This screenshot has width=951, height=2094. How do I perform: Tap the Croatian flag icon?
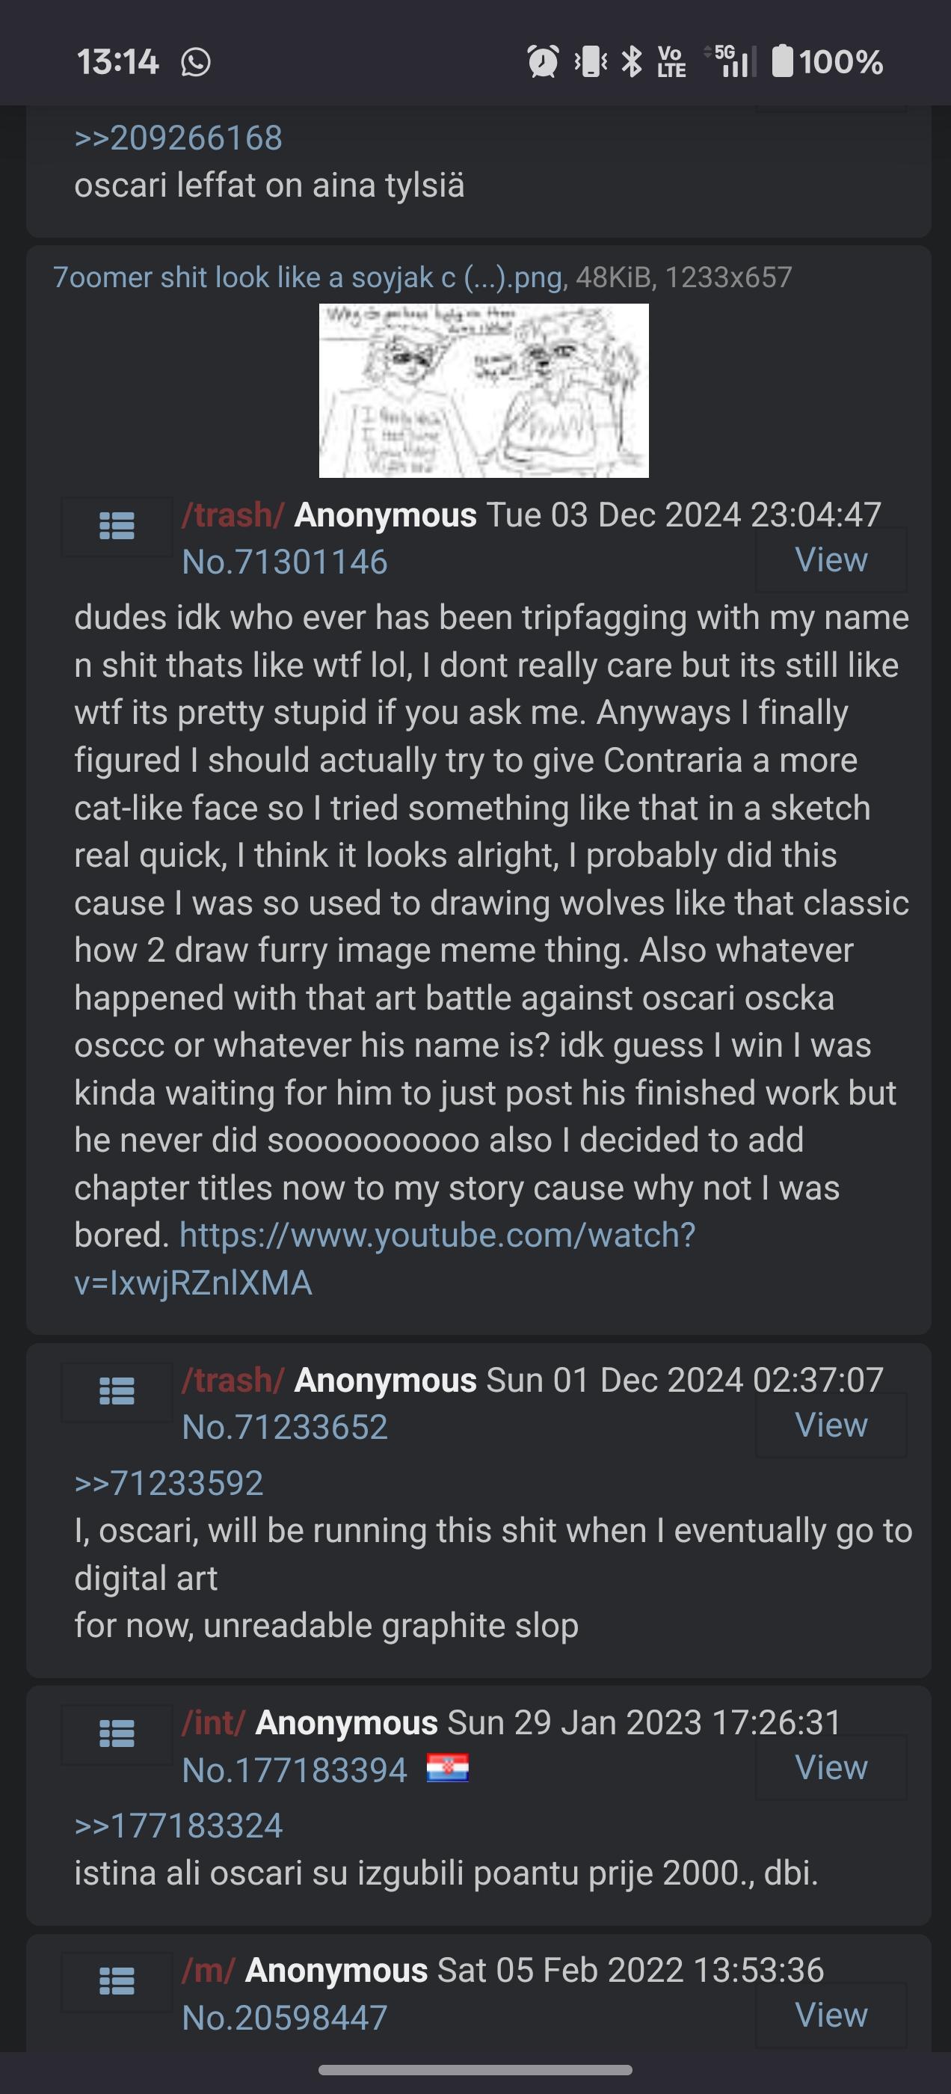point(448,1769)
